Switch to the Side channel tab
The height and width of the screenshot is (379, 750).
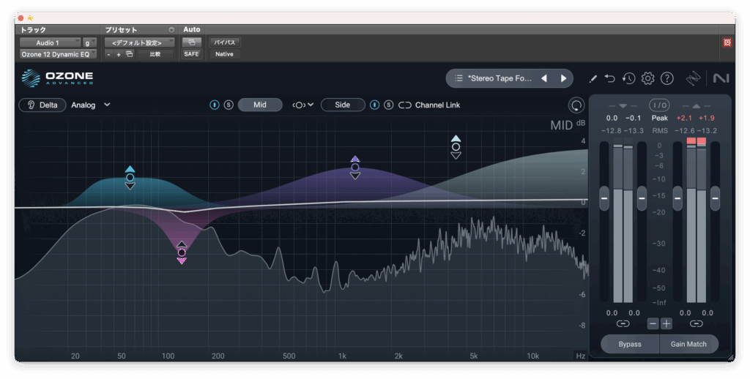tap(342, 105)
